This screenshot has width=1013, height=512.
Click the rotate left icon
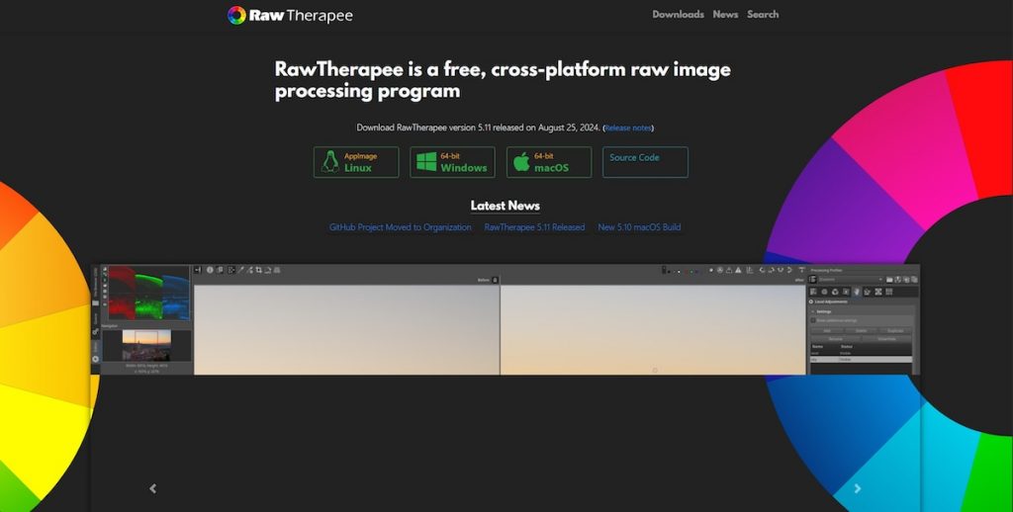(x=762, y=270)
